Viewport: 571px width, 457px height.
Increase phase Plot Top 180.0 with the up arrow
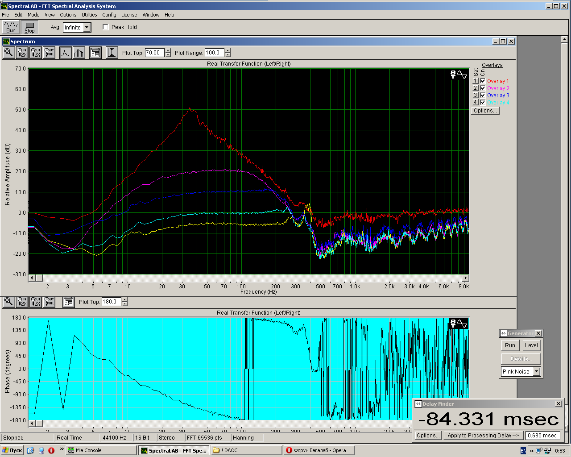[124, 299]
